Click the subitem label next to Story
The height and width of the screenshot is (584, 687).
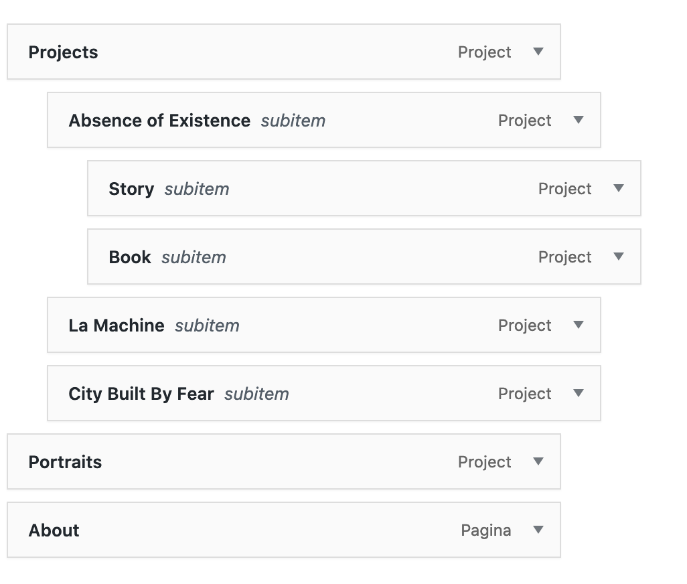[197, 190]
